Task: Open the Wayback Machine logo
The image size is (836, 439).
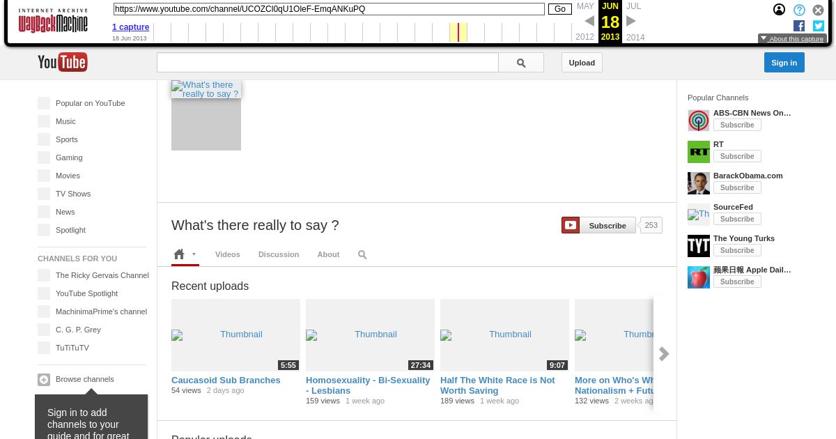Action: 53,21
